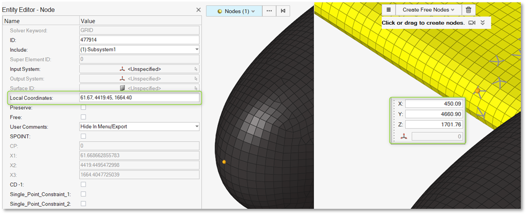Click the X coordinate input field
Screen dimensions: 527x215
[434, 104]
